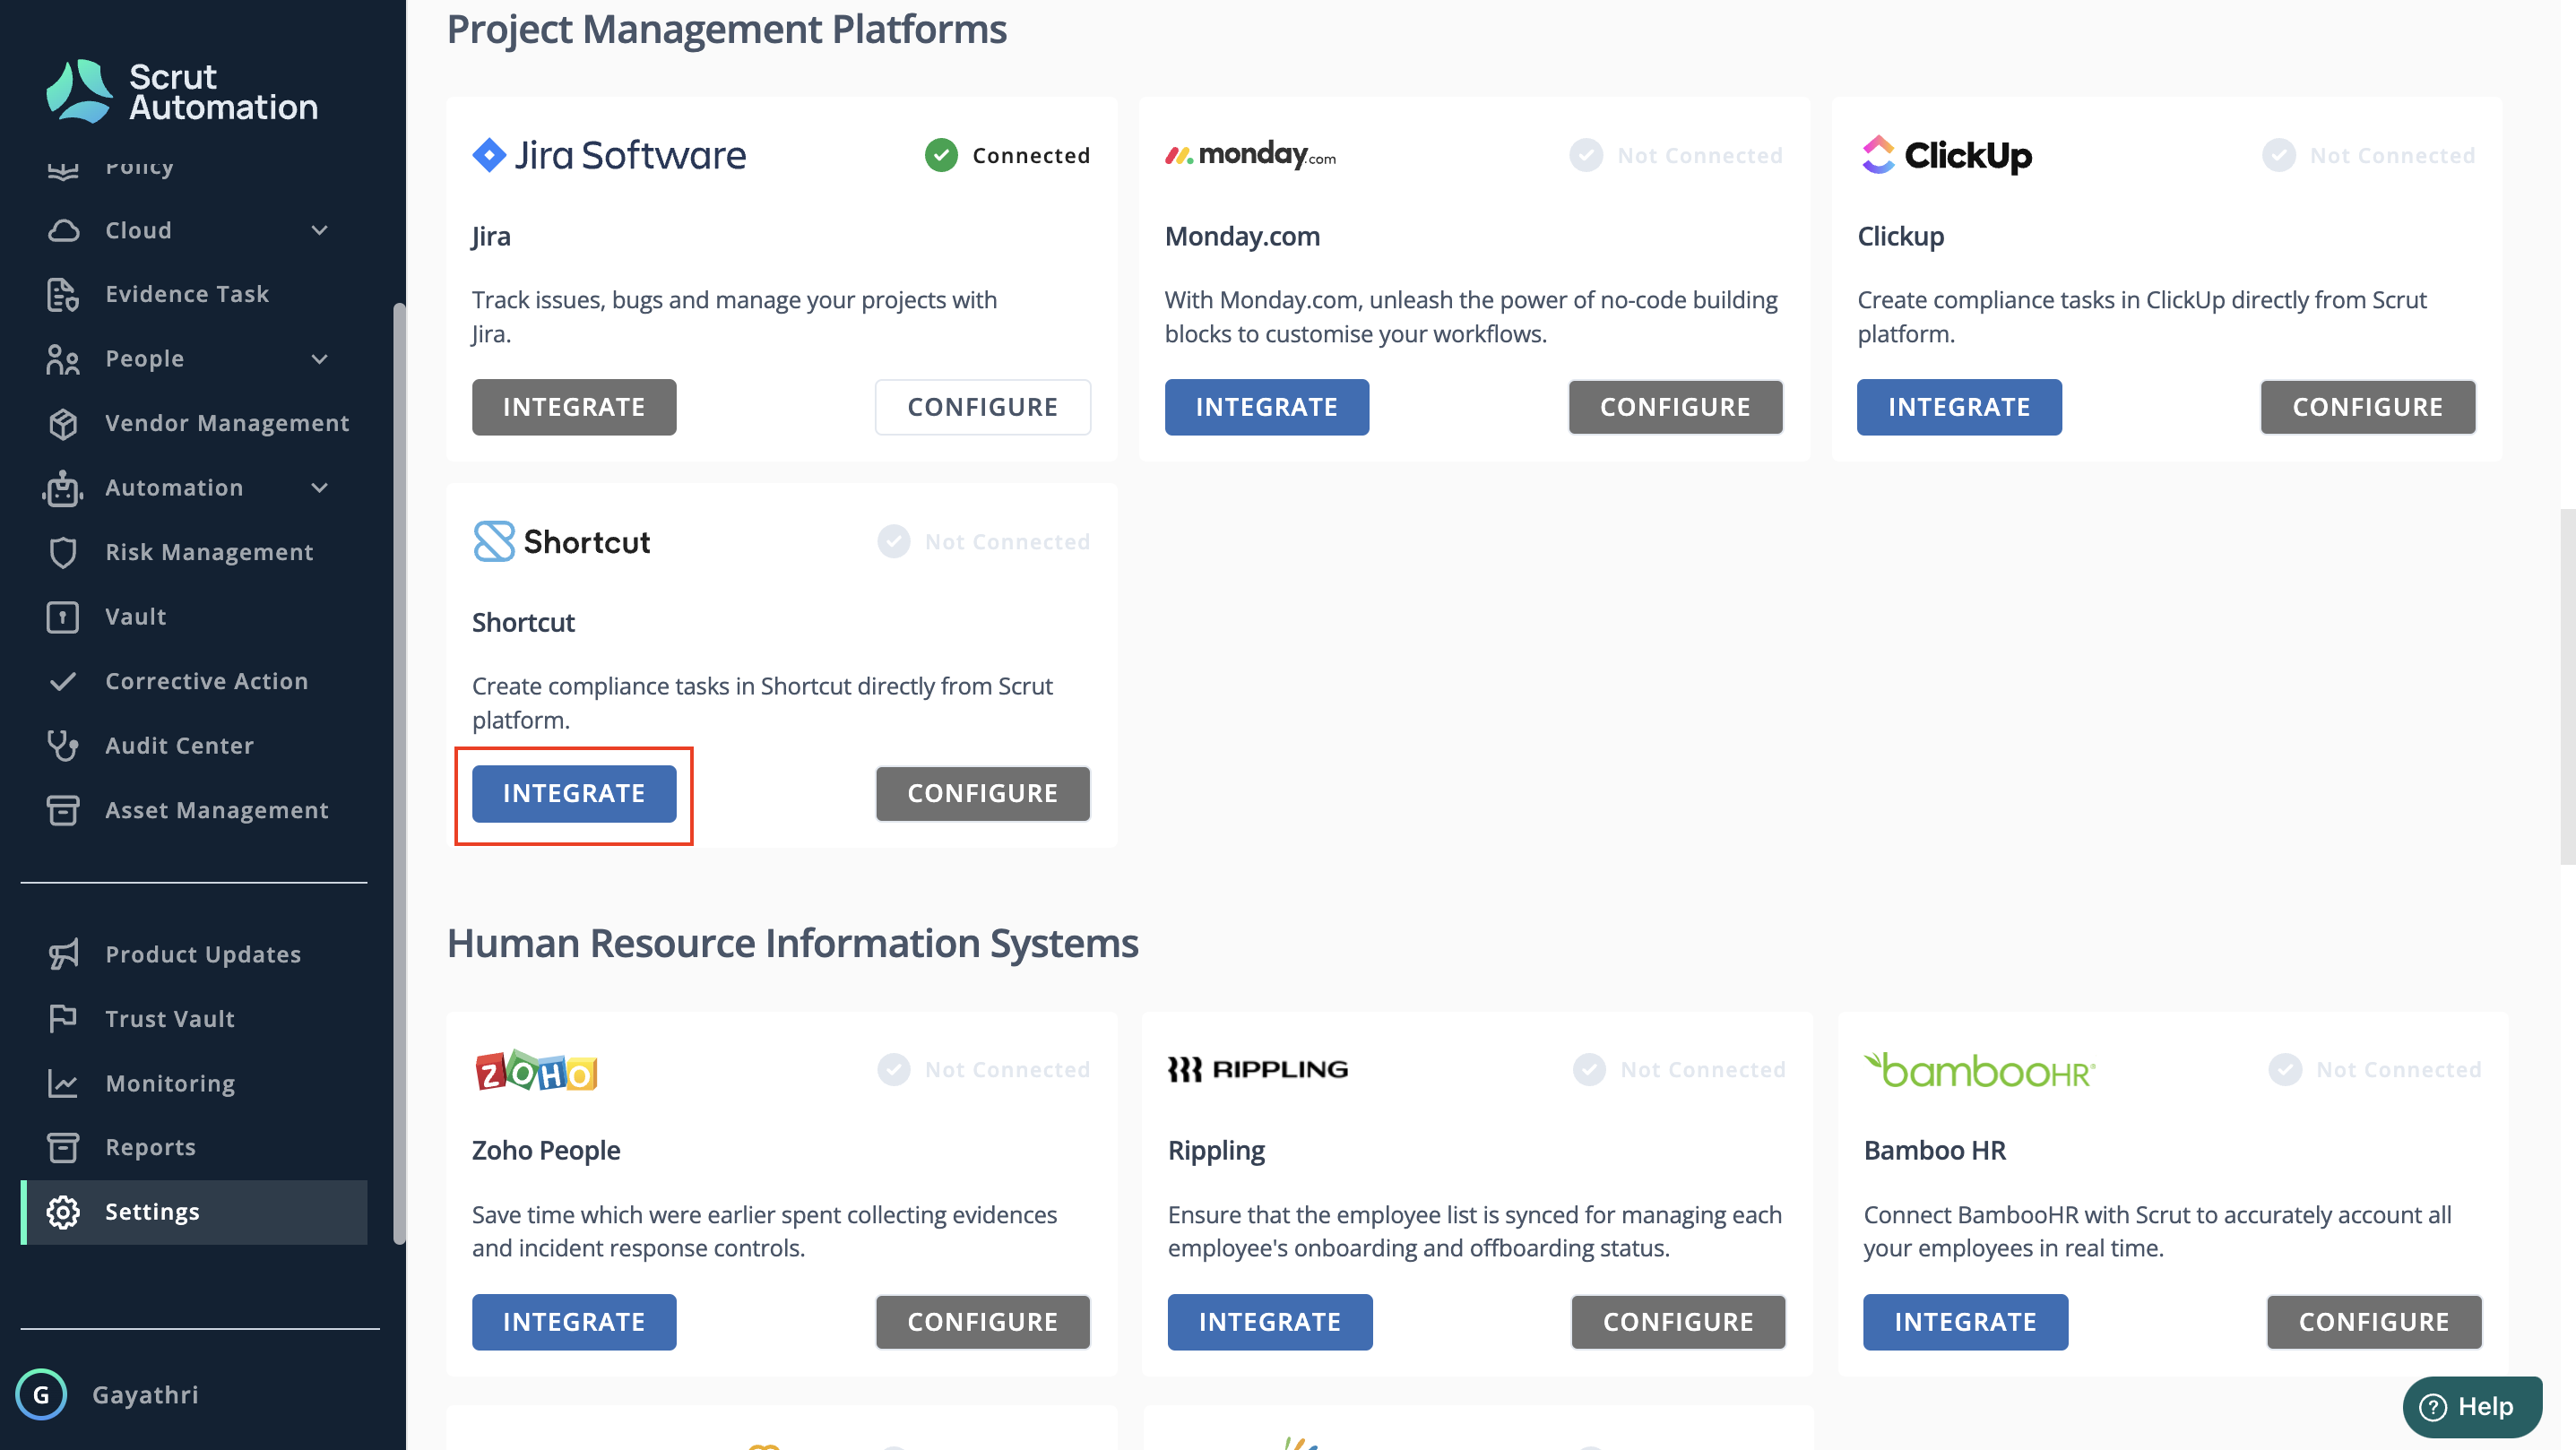This screenshot has height=1450, width=2576.
Task: Click the Risk Management shield icon
Action: (x=63, y=552)
